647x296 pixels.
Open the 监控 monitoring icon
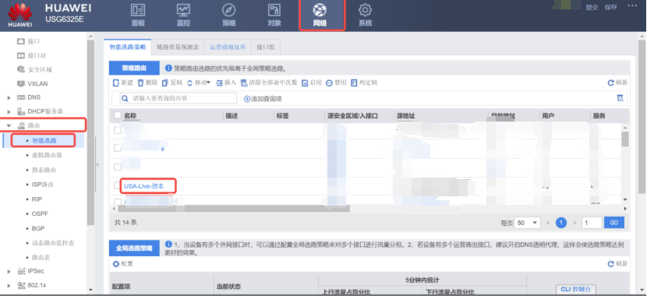click(183, 10)
